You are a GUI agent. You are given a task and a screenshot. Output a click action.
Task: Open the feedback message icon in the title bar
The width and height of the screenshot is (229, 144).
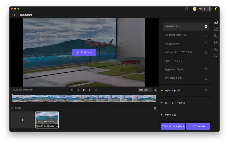tap(186, 9)
